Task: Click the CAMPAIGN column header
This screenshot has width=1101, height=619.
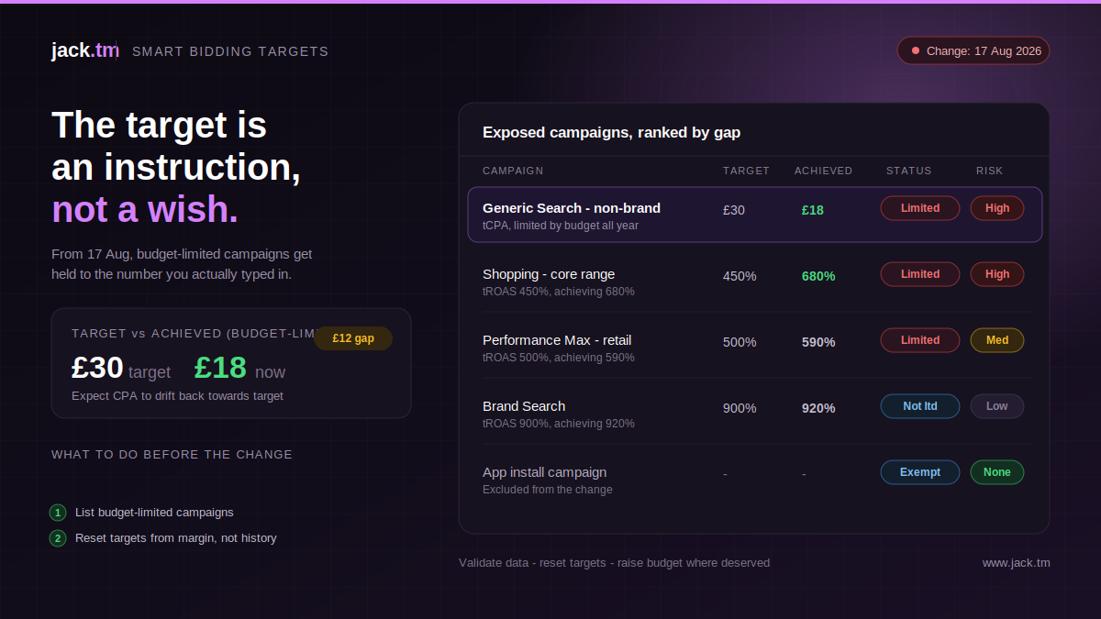Action: [x=513, y=171]
